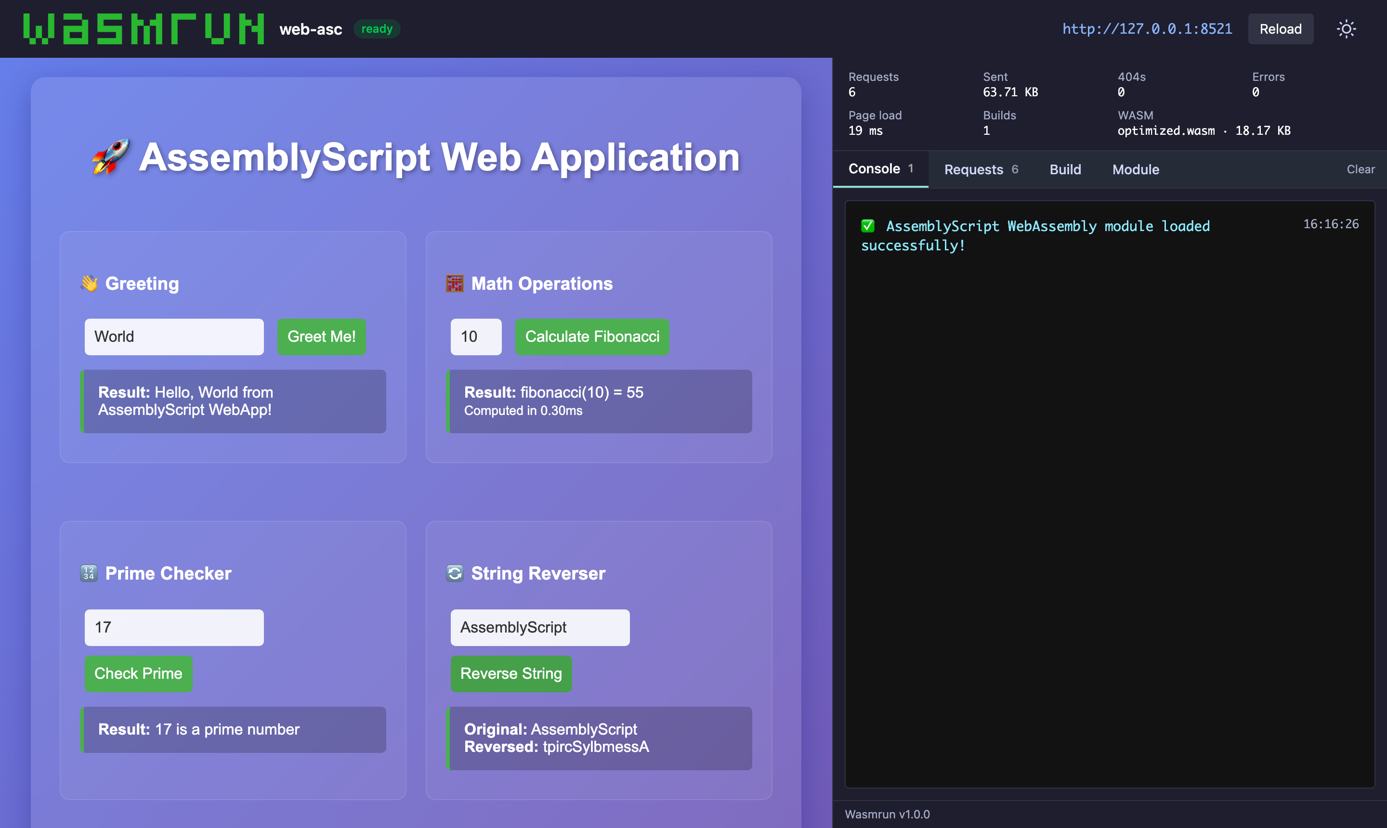
Task: Click the green ready status badge
Action: (377, 28)
